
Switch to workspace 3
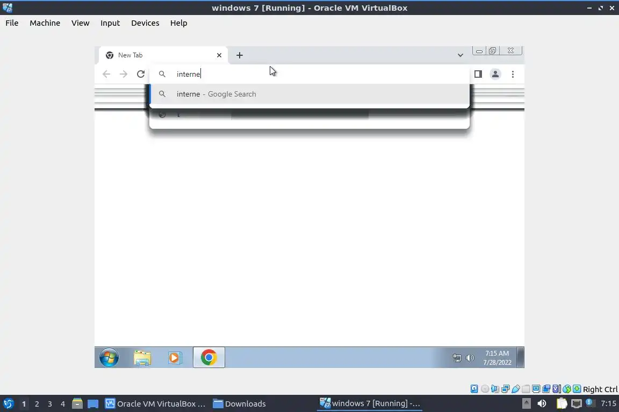[x=50, y=404]
